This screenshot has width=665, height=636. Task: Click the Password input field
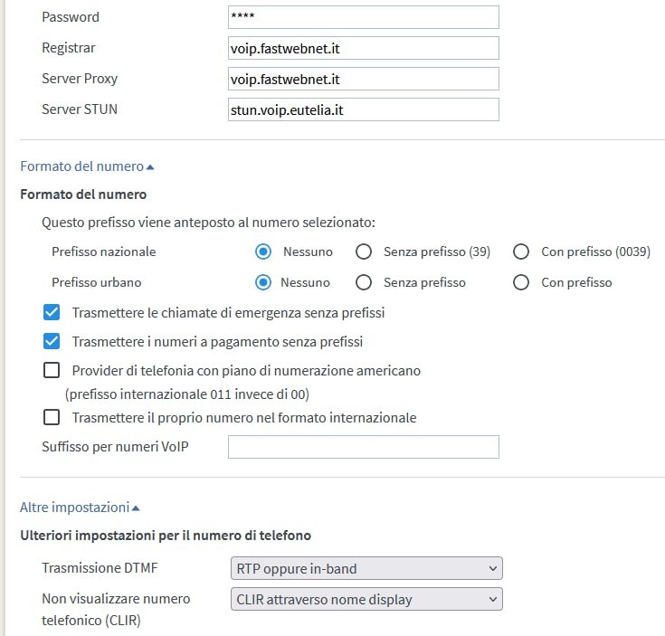(x=363, y=17)
